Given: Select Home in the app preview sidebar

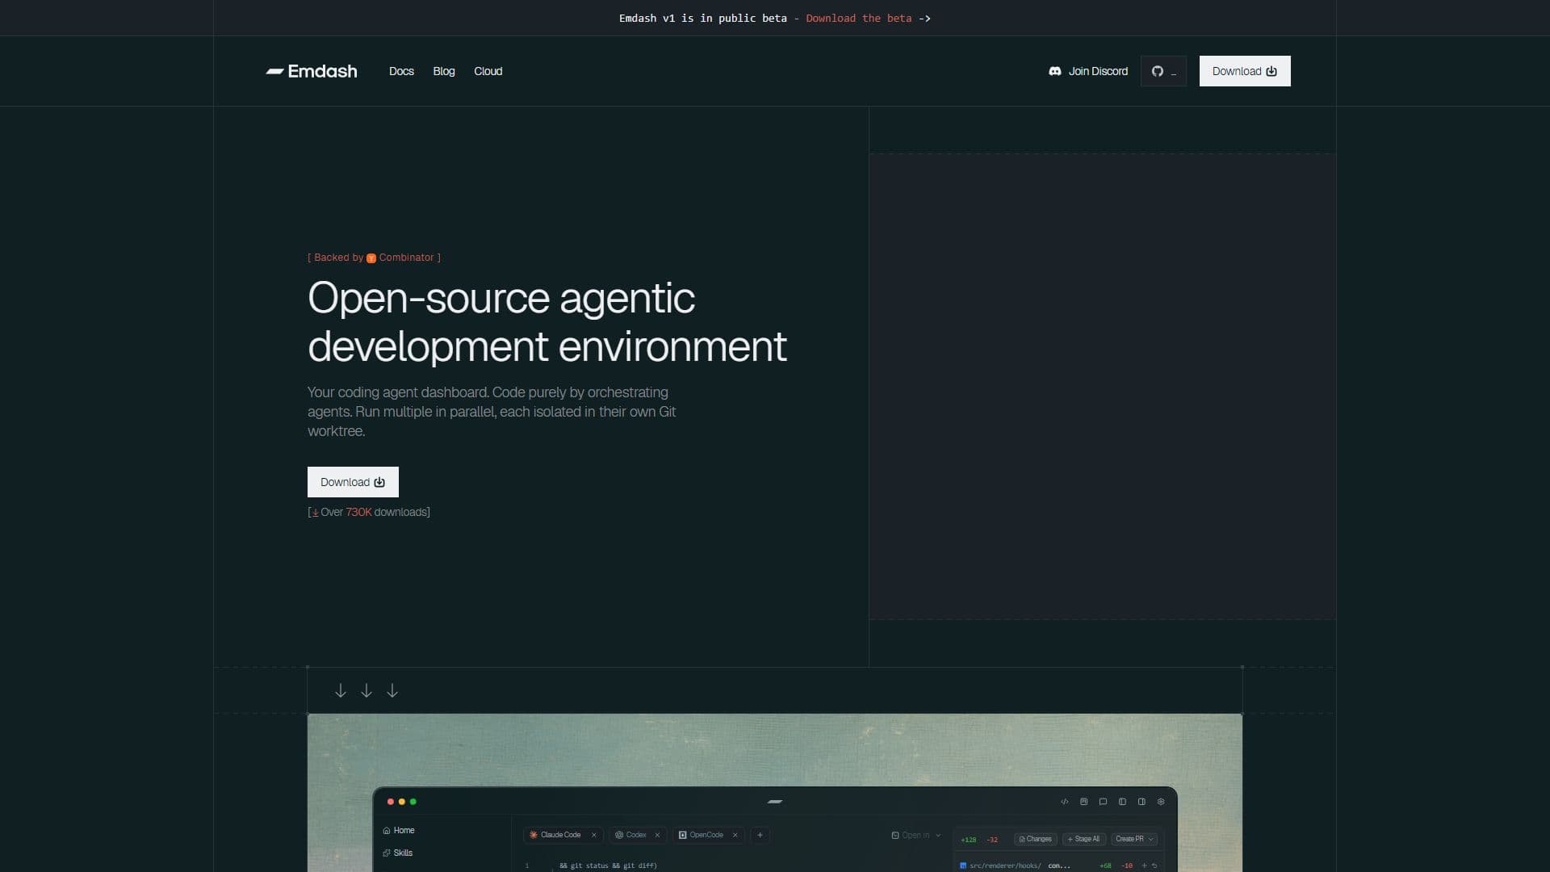Looking at the screenshot, I should coord(399,830).
